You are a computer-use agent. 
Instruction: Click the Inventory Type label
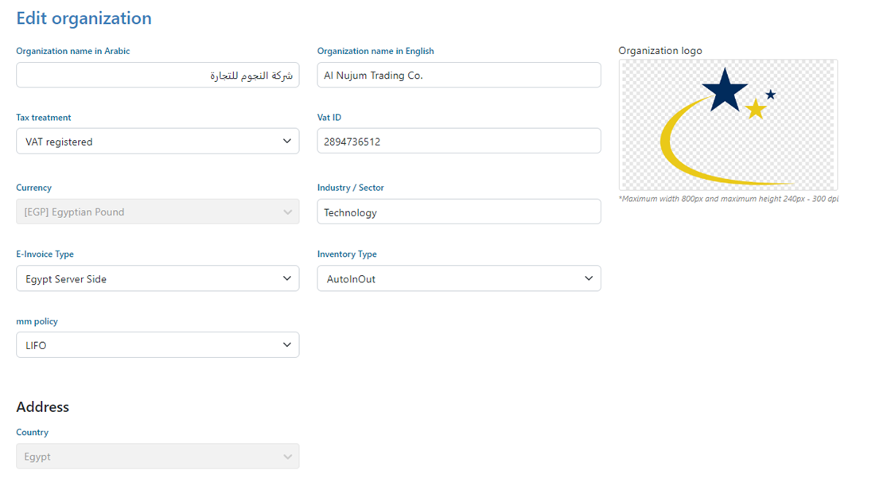tap(347, 255)
